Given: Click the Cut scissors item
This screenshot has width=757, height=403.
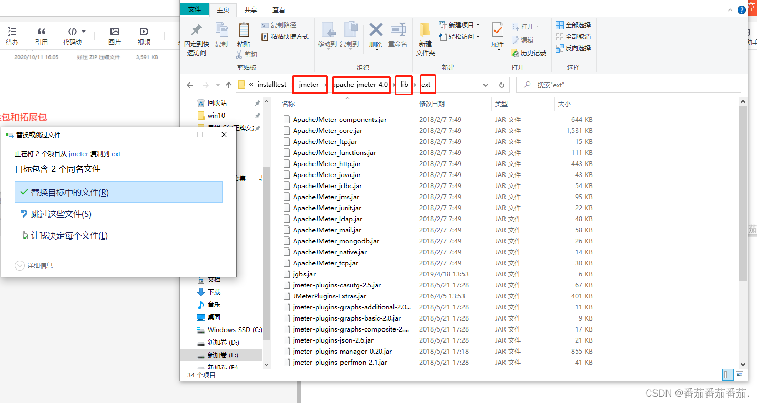Looking at the screenshot, I should coord(246,54).
